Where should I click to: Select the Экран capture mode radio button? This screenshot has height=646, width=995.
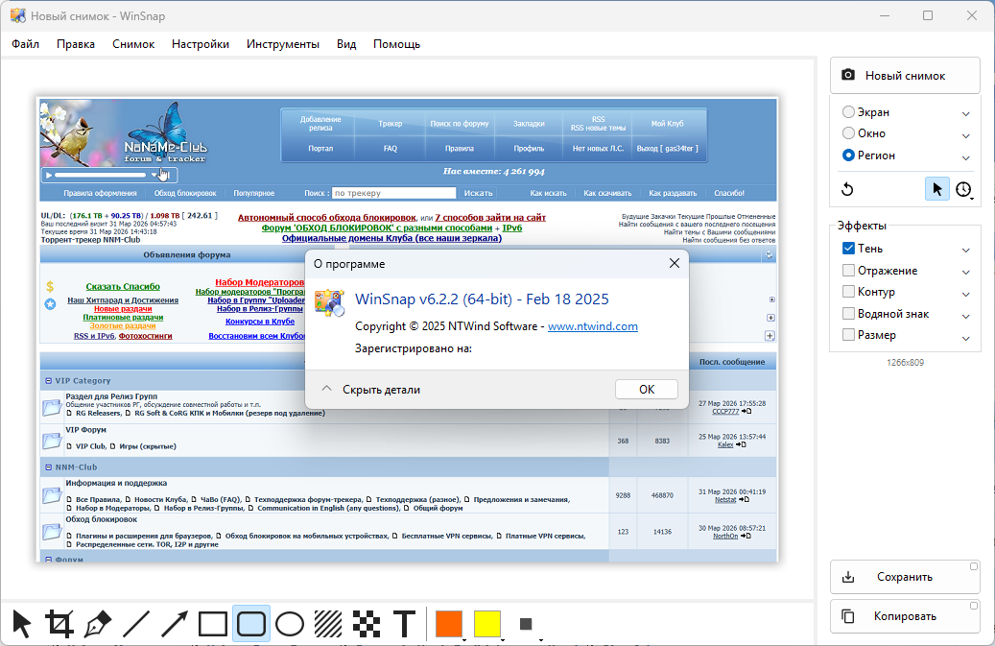(x=849, y=112)
